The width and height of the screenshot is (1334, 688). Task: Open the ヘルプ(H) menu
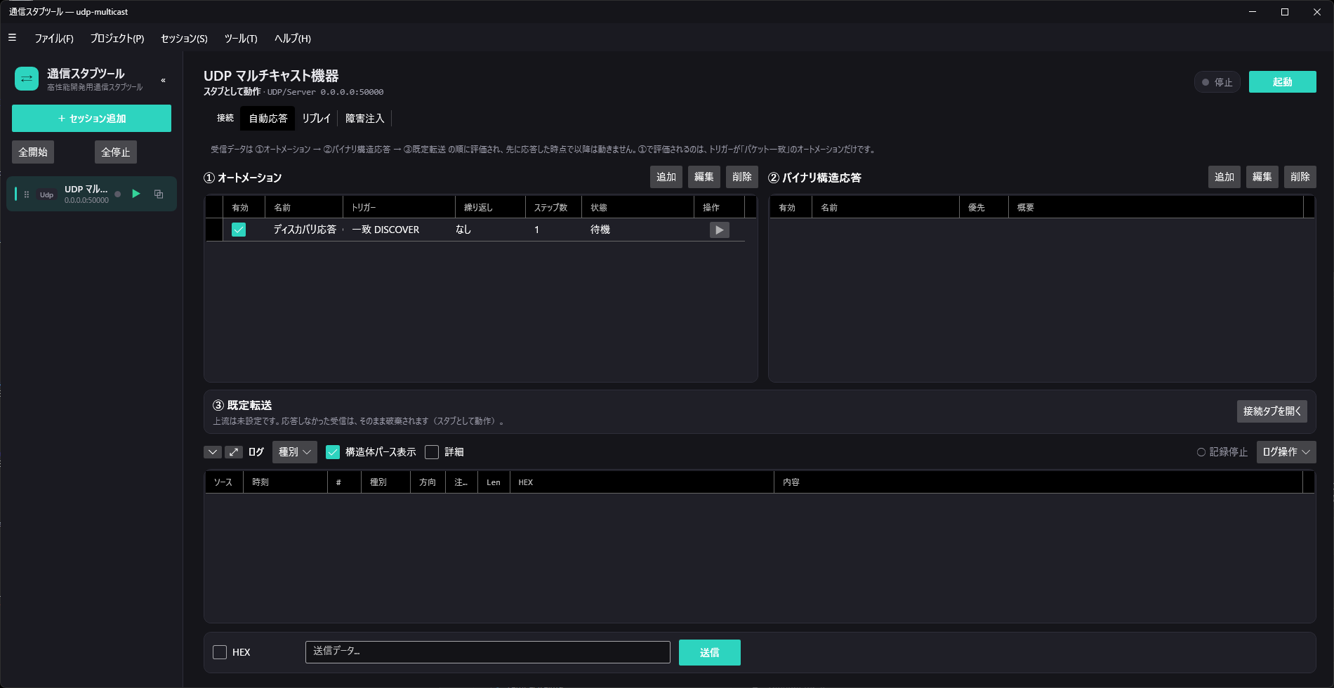pos(293,38)
